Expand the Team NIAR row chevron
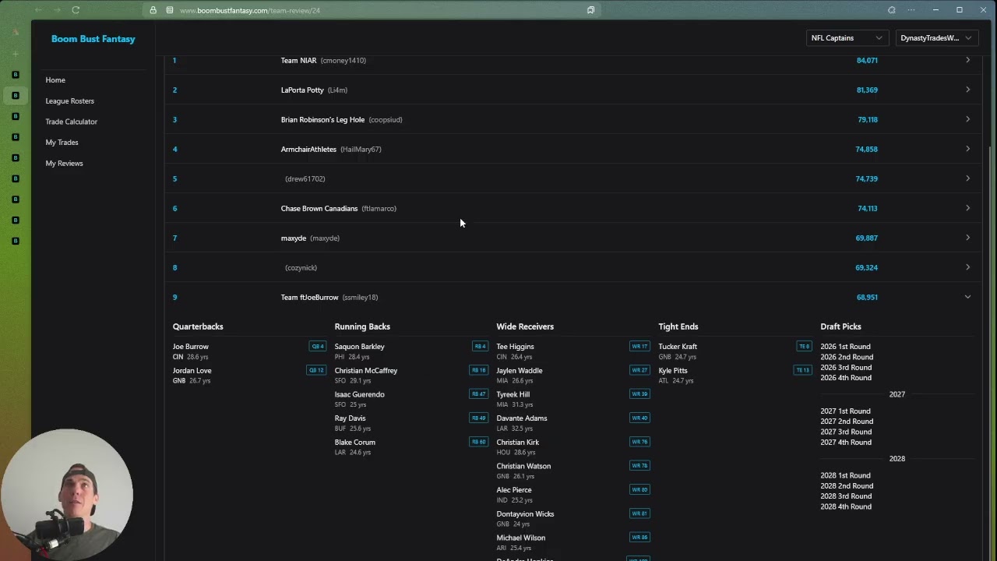 (x=967, y=60)
